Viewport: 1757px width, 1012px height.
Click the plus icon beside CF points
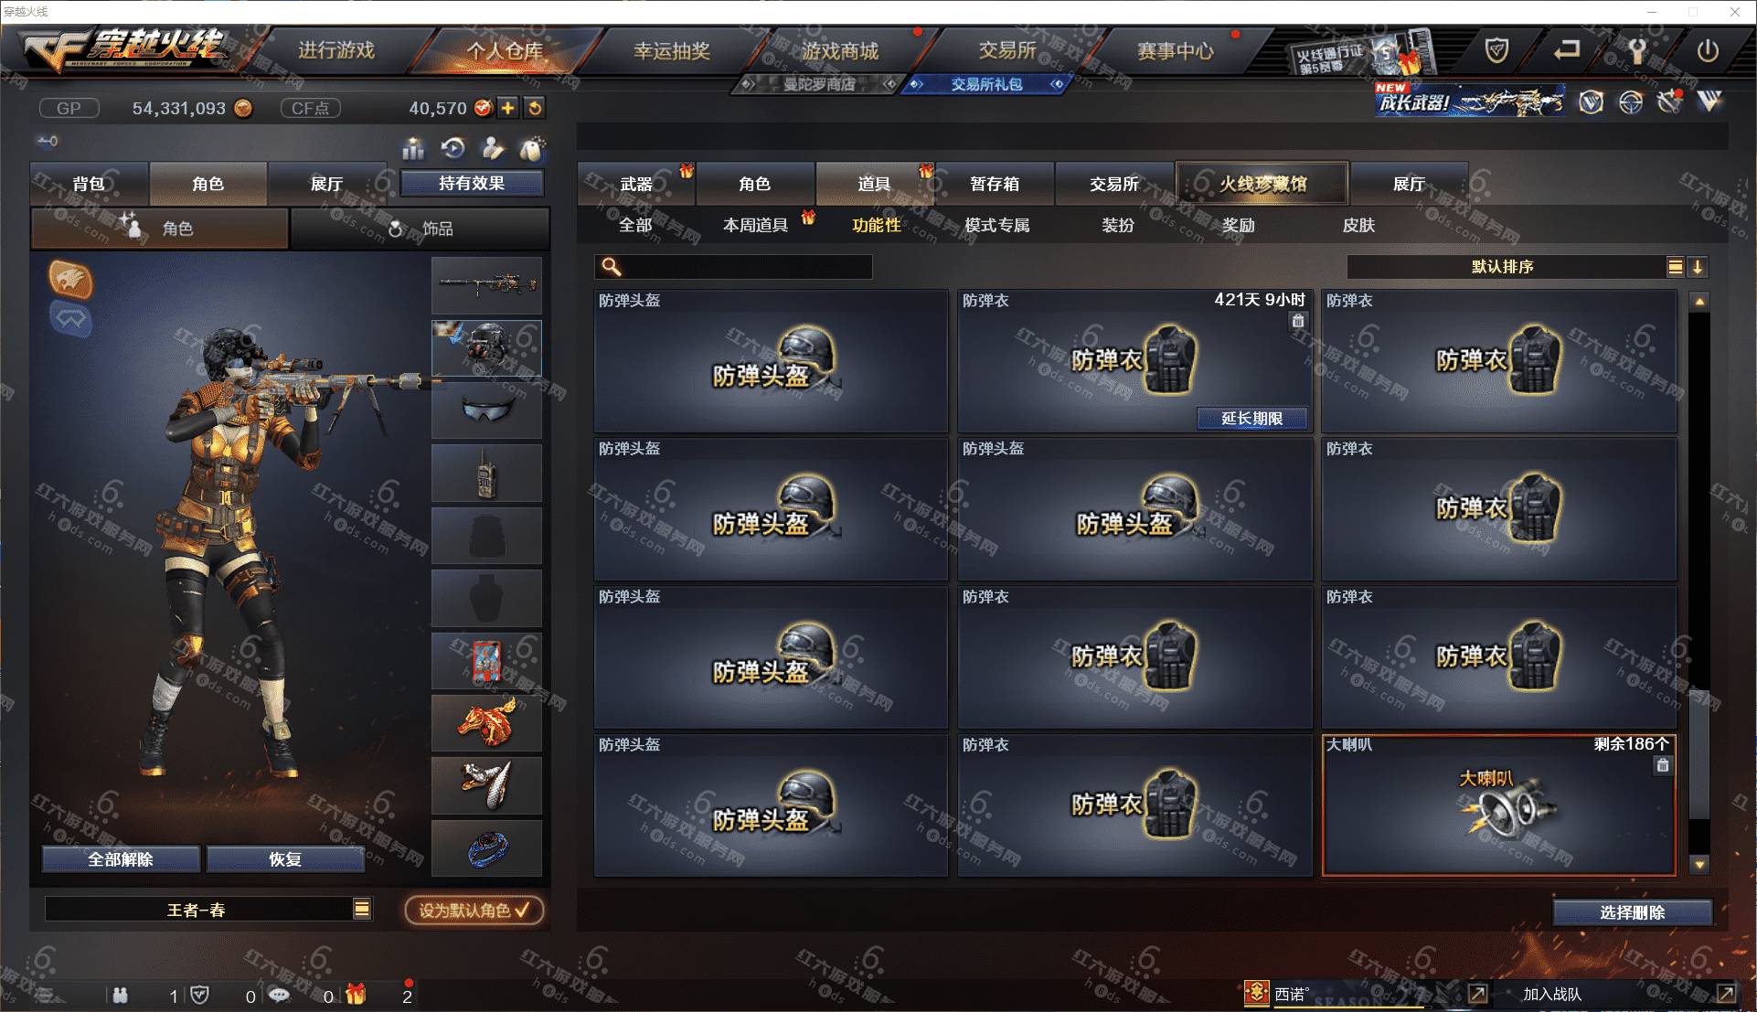tap(507, 108)
